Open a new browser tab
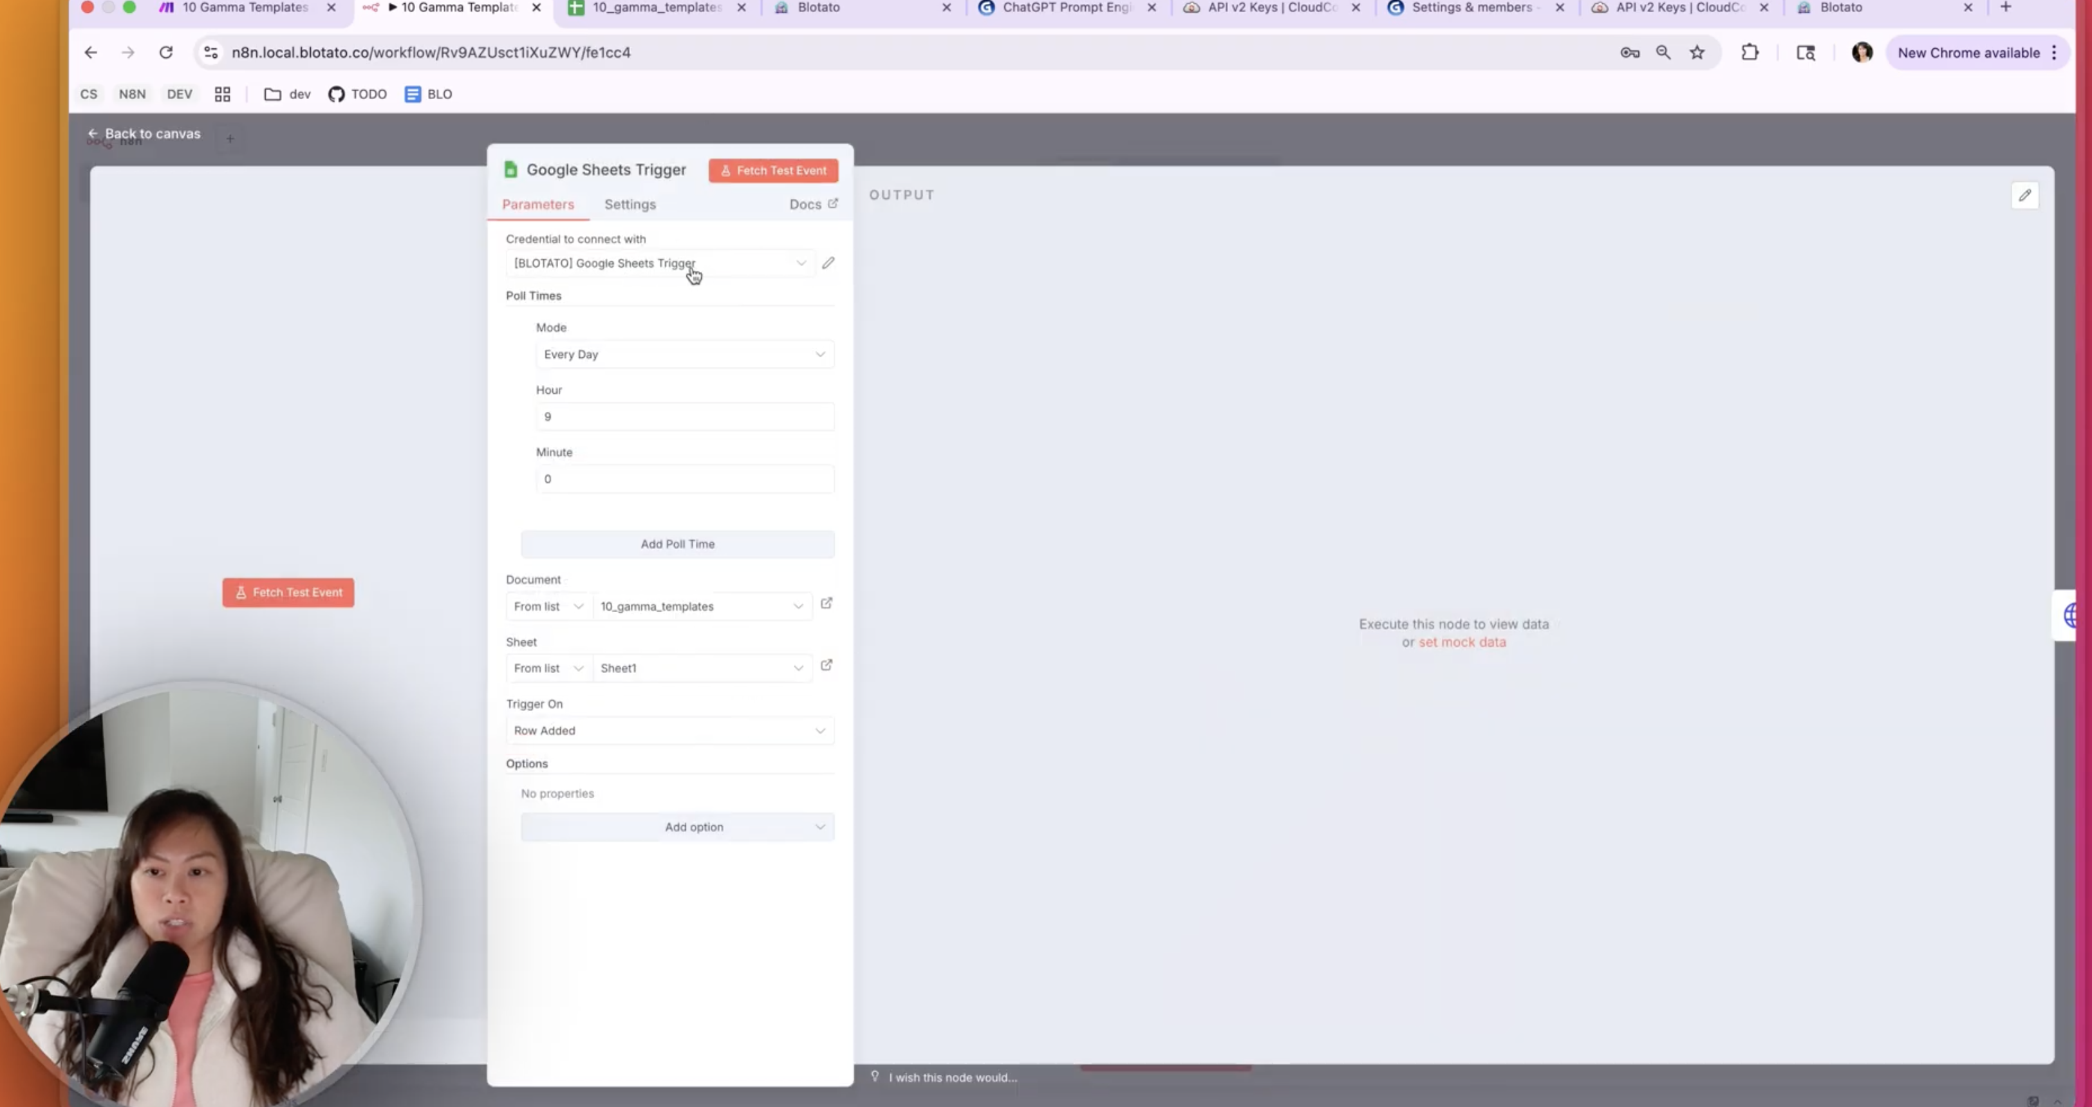Image resolution: width=2092 pixels, height=1107 pixels. click(2005, 7)
